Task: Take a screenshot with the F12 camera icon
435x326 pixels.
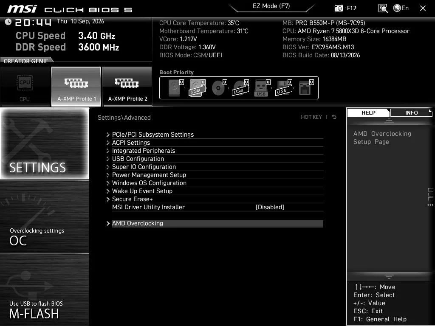Action: [x=339, y=8]
